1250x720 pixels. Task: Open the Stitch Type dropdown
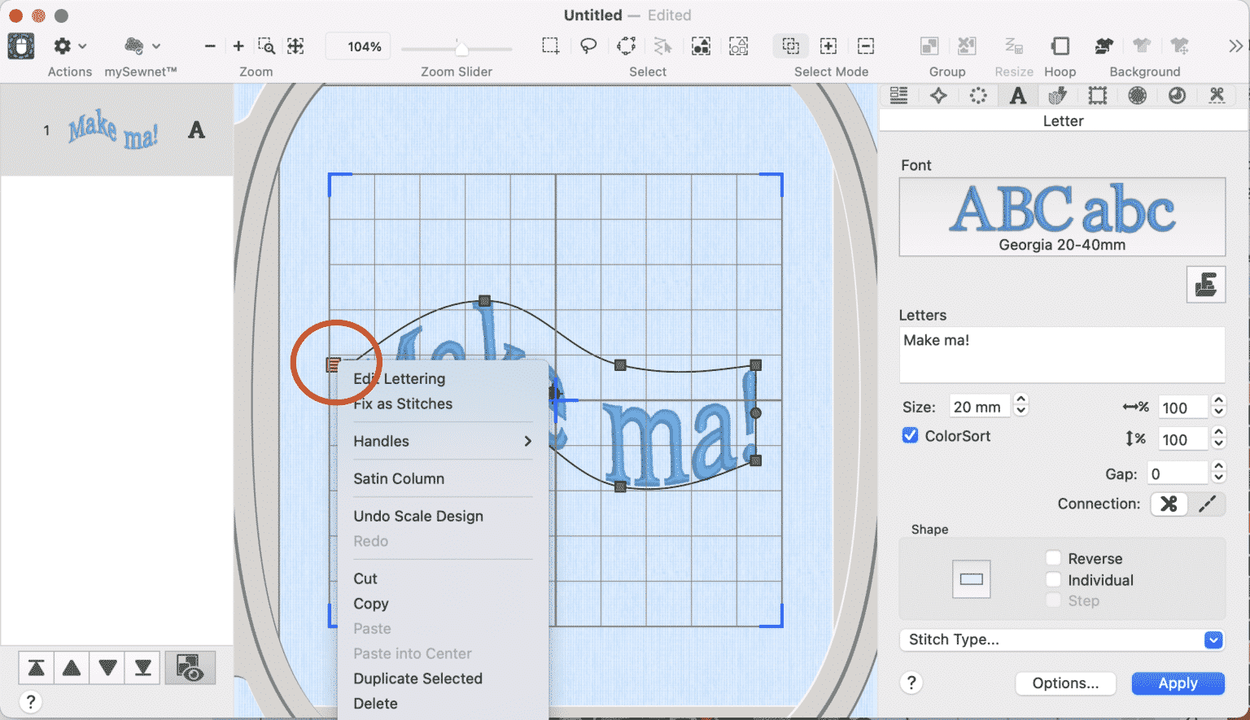tap(1062, 640)
